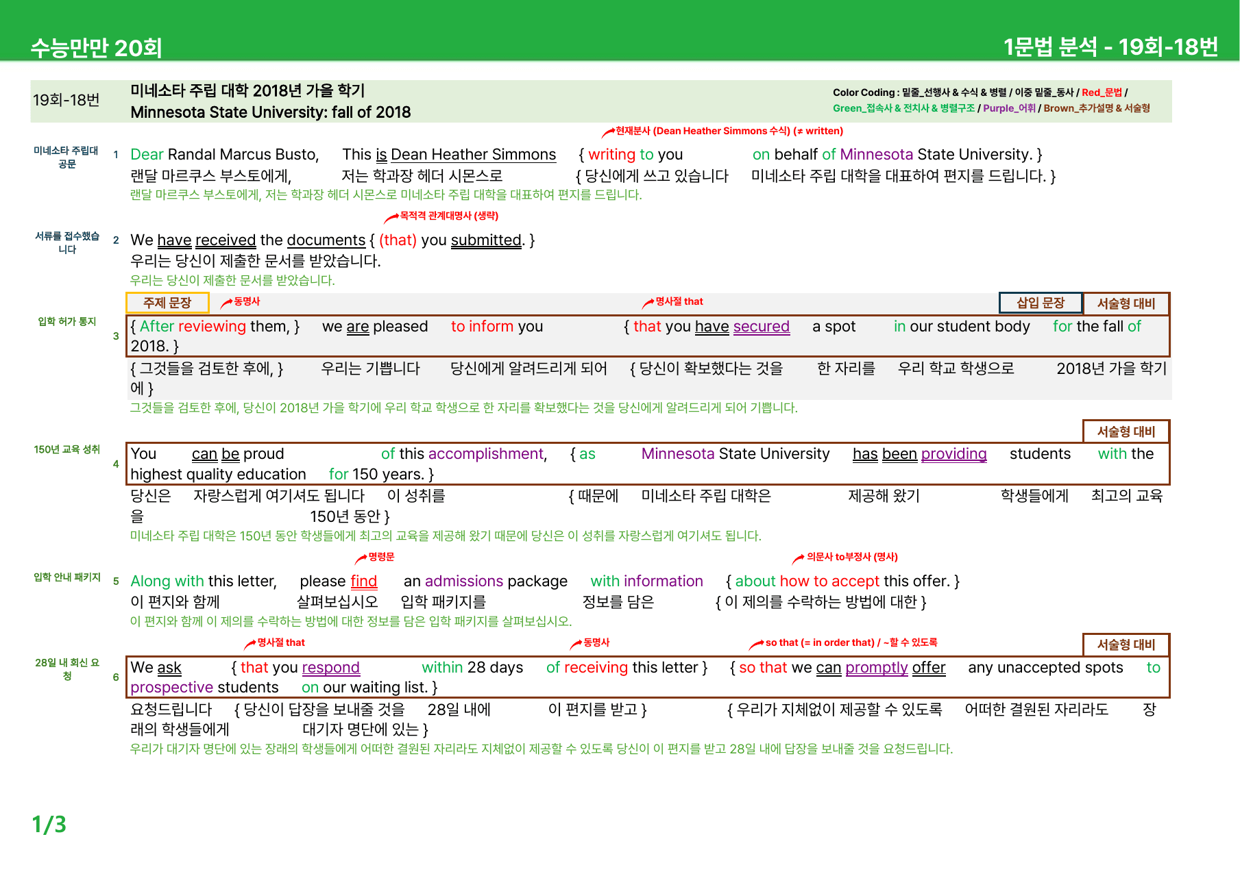The image size is (1240, 876).
Task: Click the red arrow next to 명령문 label
Action: coord(361,559)
